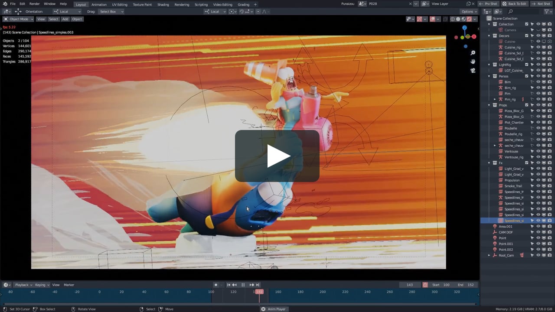Uncheck the Decors collection checkbox
The image size is (555, 312).
pyautogui.click(x=527, y=36)
